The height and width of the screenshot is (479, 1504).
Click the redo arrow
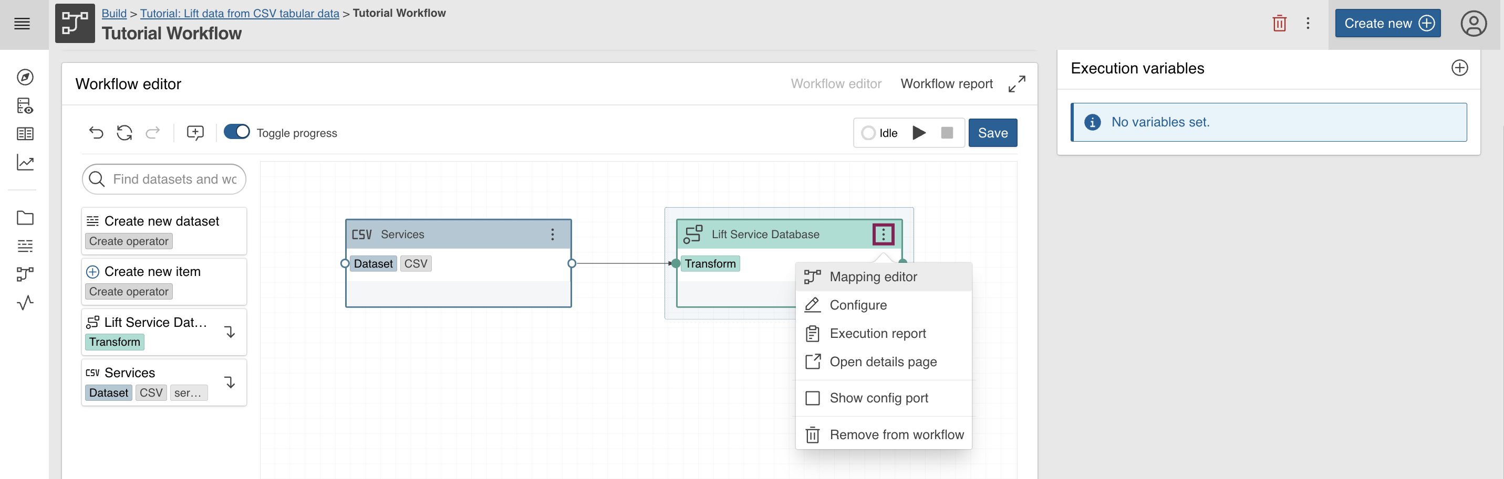tap(153, 133)
